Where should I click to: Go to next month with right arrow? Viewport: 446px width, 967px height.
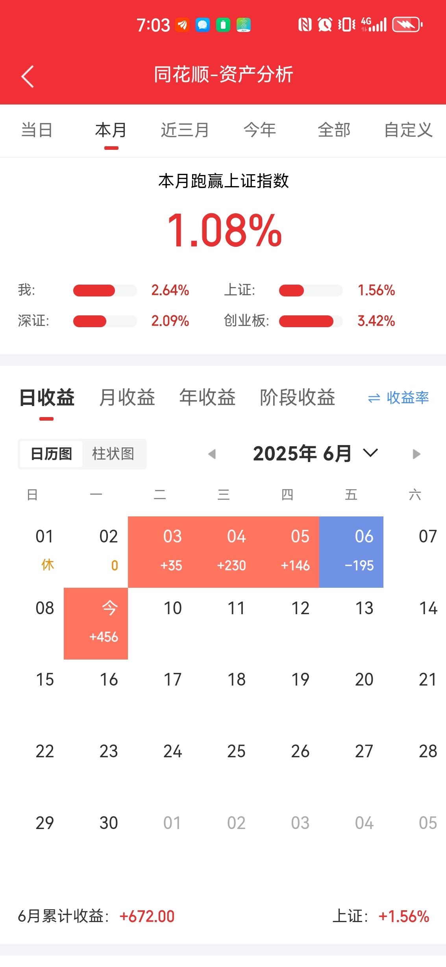416,454
